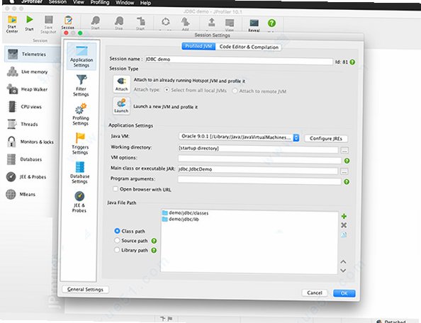Open the CPU views section
Viewport: 421px width, 323px height.
[x=24, y=106]
